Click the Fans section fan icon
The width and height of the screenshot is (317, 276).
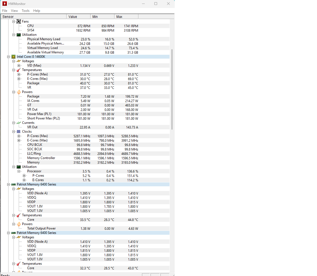pyautogui.click(x=19, y=21)
